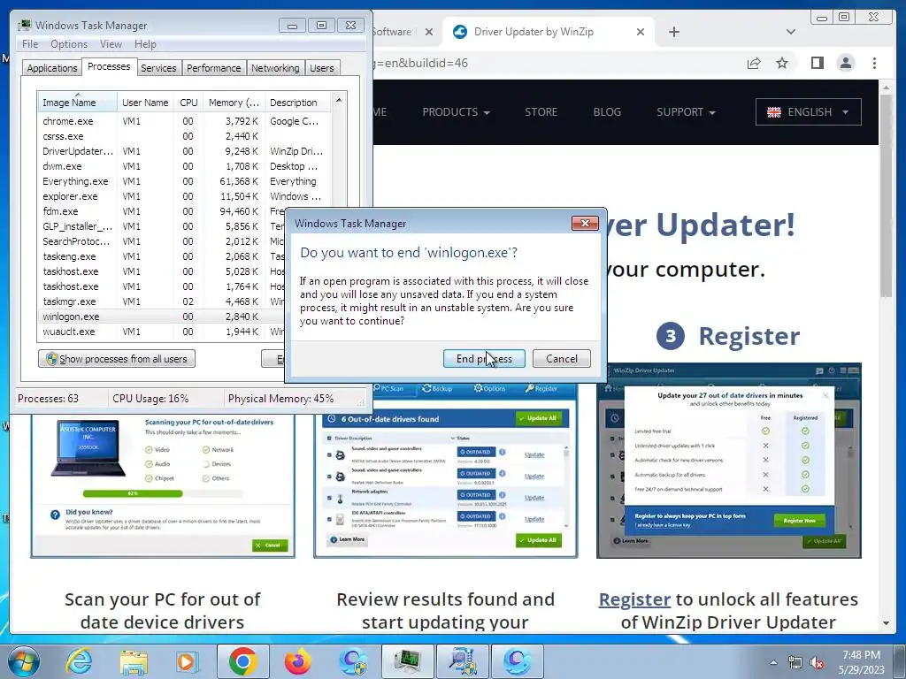Select the fdm.exe process row

(x=161, y=211)
